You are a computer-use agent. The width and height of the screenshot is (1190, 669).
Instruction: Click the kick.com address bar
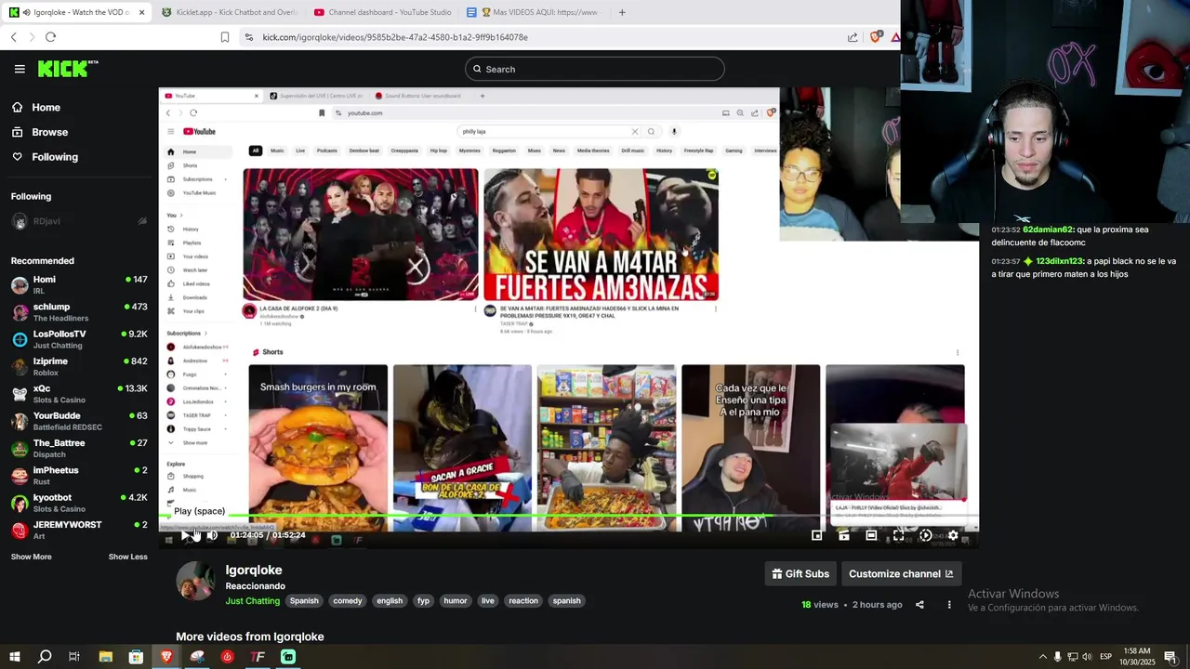coord(539,37)
